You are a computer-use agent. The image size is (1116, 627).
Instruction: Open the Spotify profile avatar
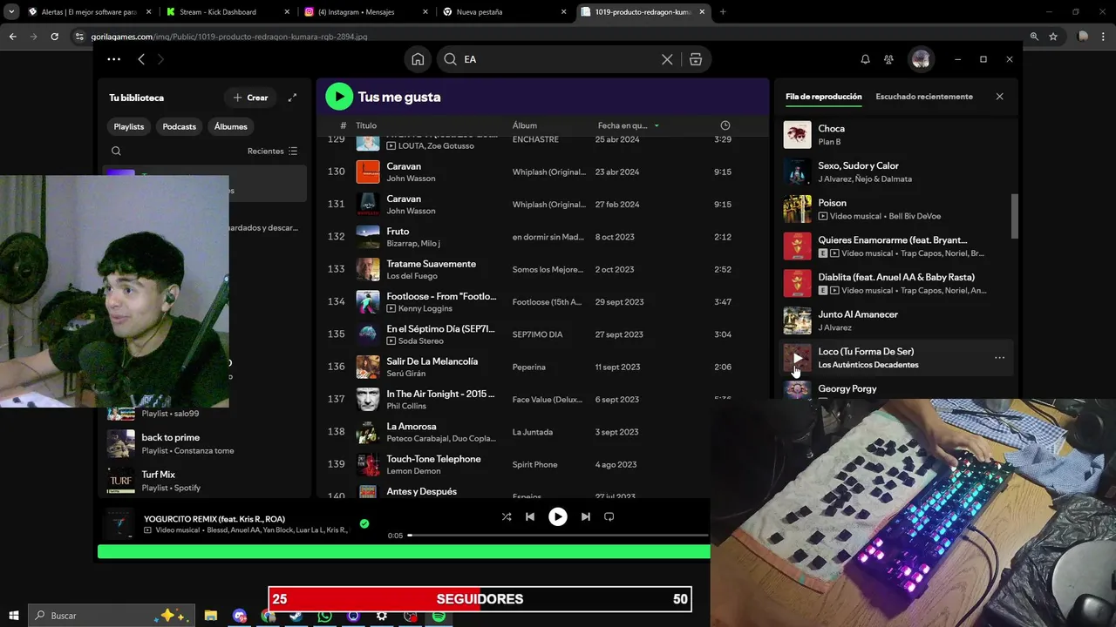[921, 59]
